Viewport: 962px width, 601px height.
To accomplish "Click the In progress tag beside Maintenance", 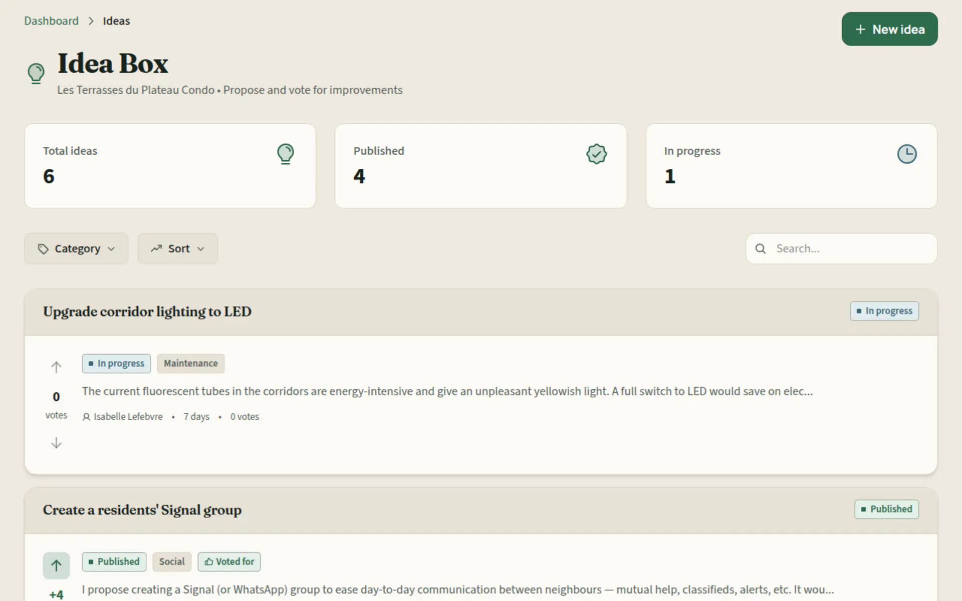I will tap(116, 364).
